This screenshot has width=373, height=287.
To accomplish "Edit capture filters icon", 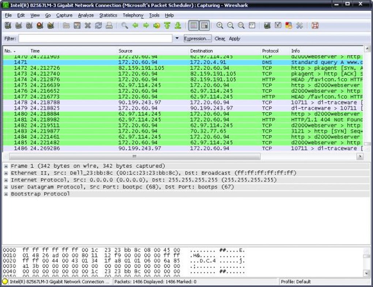I will 267,26.
